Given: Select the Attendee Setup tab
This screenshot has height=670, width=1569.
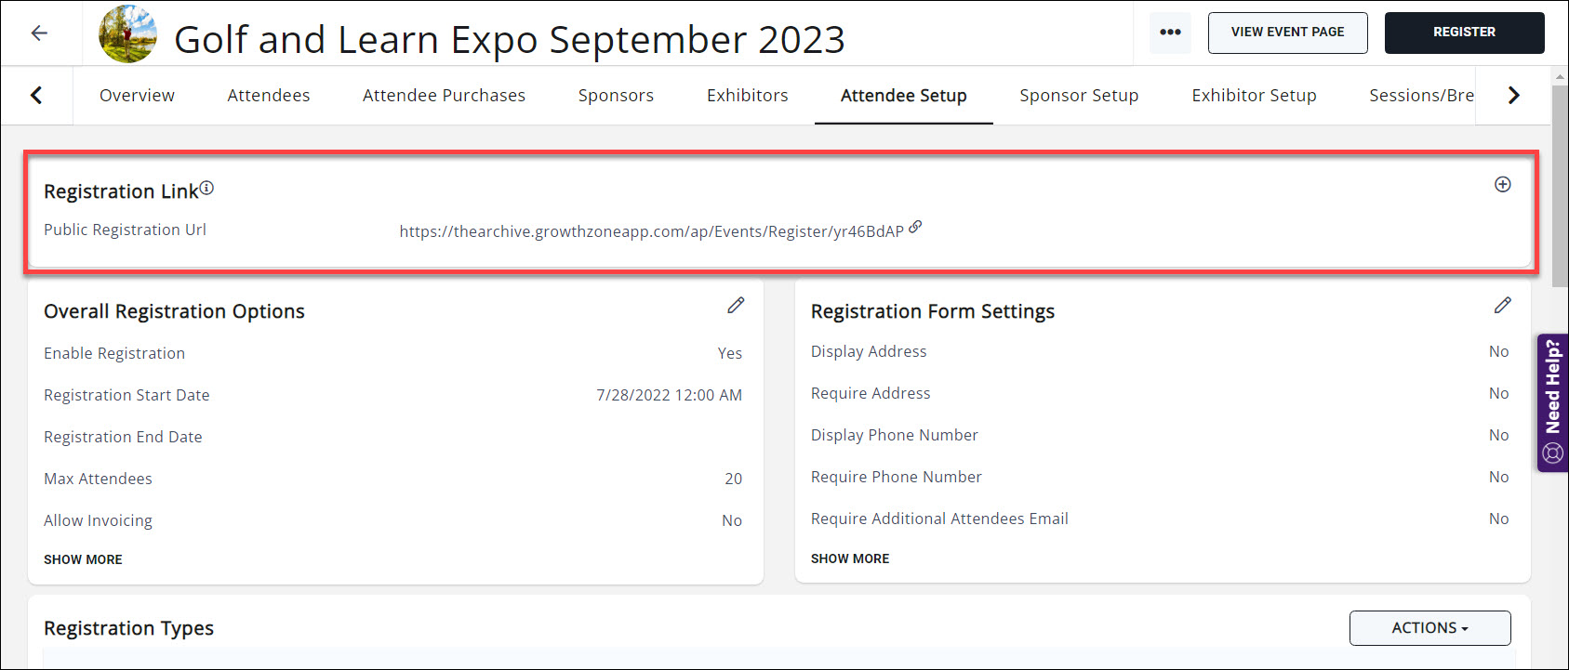Looking at the screenshot, I should tap(904, 96).
